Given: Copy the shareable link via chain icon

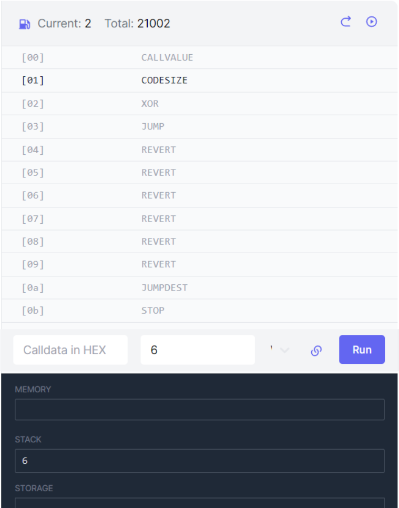Looking at the screenshot, I should click(316, 350).
